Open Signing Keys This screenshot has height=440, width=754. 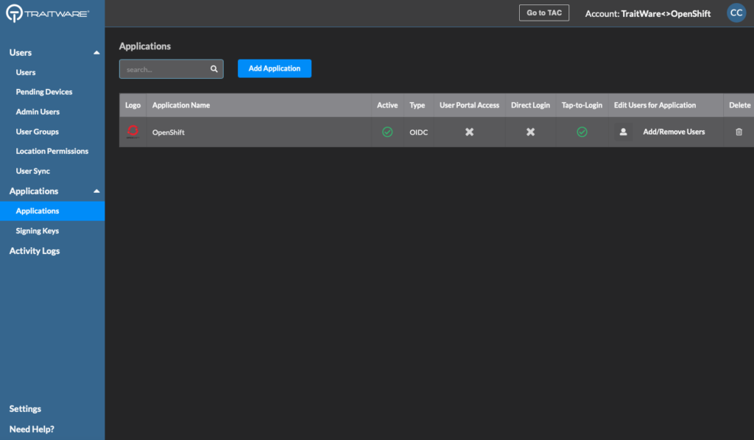37,231
